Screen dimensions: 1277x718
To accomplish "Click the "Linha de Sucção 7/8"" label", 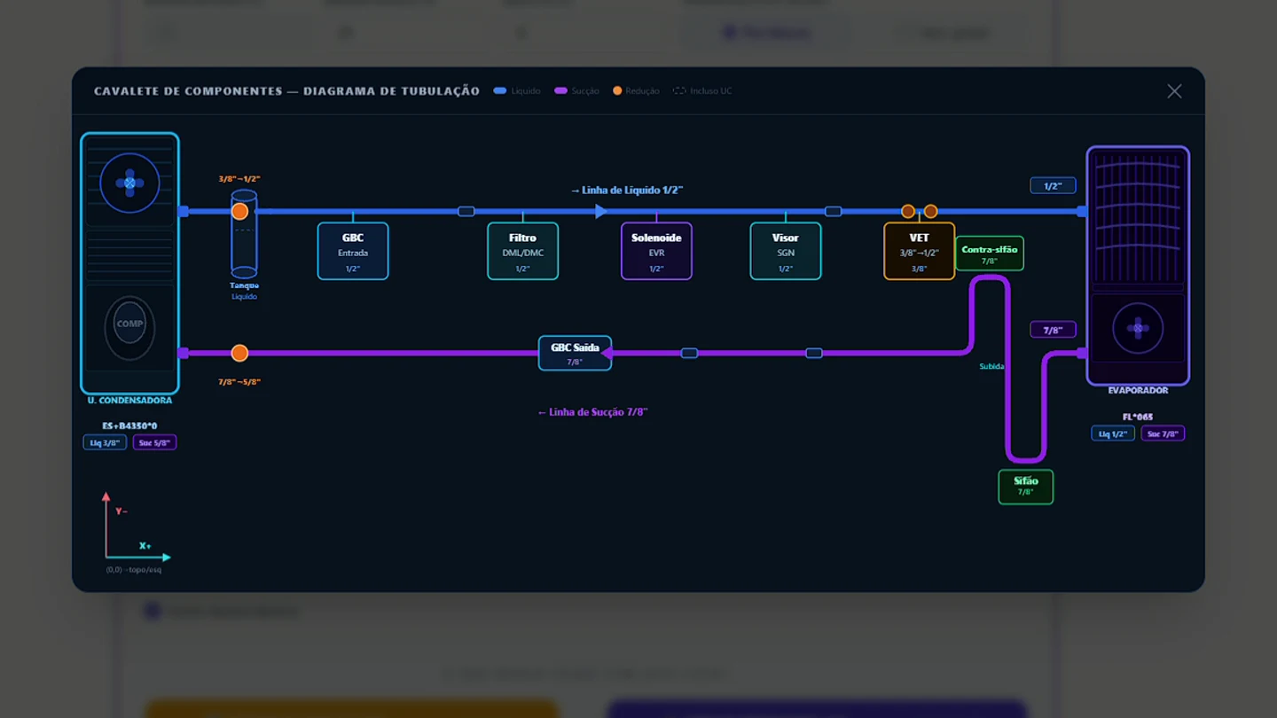I will pyautogui.click(x=592, y=412).
